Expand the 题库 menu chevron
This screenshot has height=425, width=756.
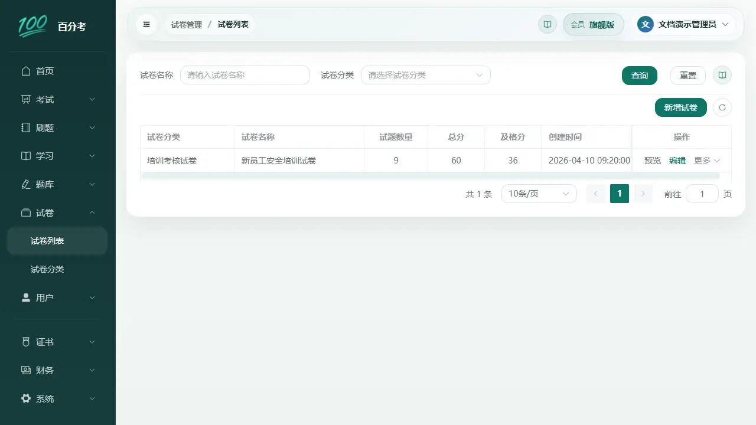pyautogui.click(x=92, y=184)
